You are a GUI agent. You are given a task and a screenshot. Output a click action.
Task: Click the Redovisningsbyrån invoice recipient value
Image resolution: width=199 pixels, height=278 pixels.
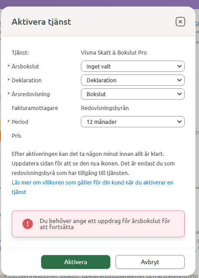click(x=105, y=108)
